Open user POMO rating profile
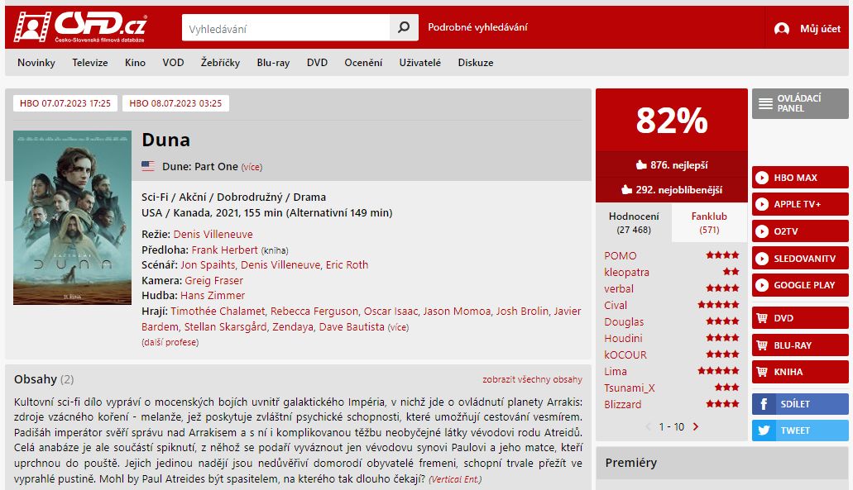 coord(621,256)
